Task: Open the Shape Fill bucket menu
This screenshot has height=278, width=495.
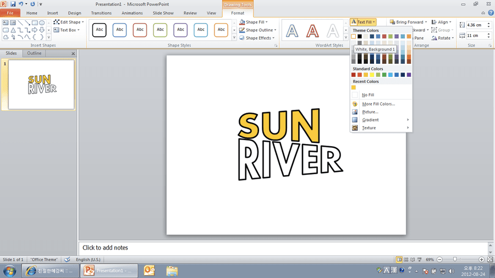Action: tap(254, 22)
